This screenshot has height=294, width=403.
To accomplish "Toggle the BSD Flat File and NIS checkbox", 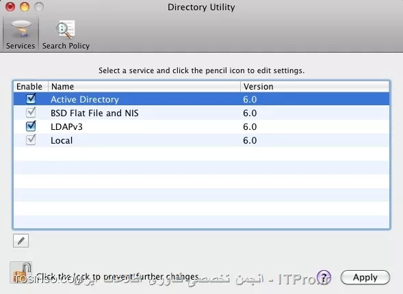I will coord(31,112).
